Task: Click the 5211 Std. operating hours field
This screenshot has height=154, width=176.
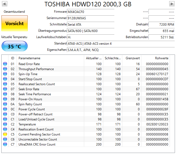Action: pos(162,37)
